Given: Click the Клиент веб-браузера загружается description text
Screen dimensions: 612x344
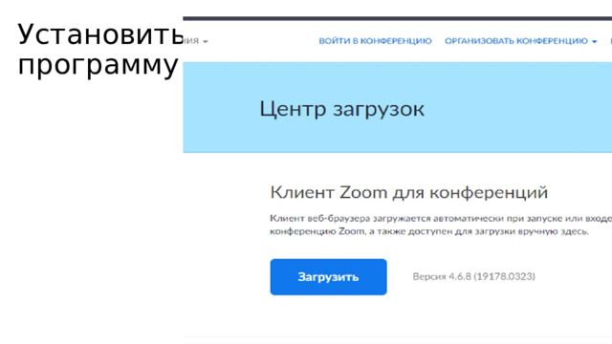Looking at the screenshot, I should coord(441,225).
